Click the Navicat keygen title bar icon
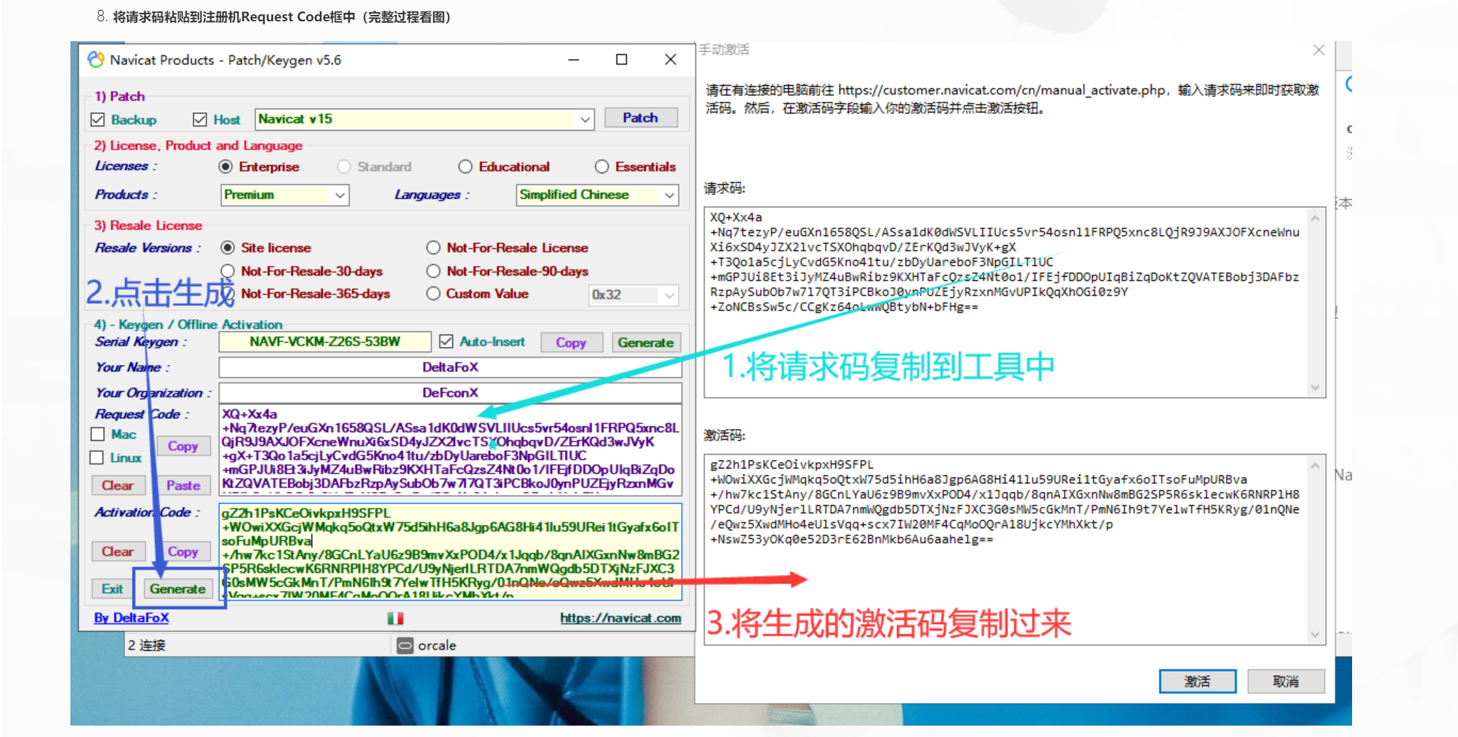Viewport: 1458px width, 737px height. click(95, 60)
